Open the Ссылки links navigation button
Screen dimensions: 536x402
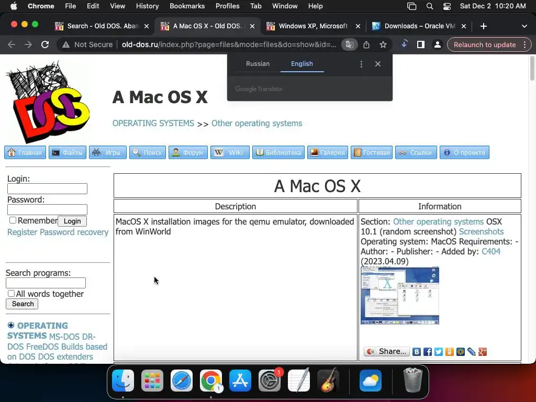pos(416,152)
